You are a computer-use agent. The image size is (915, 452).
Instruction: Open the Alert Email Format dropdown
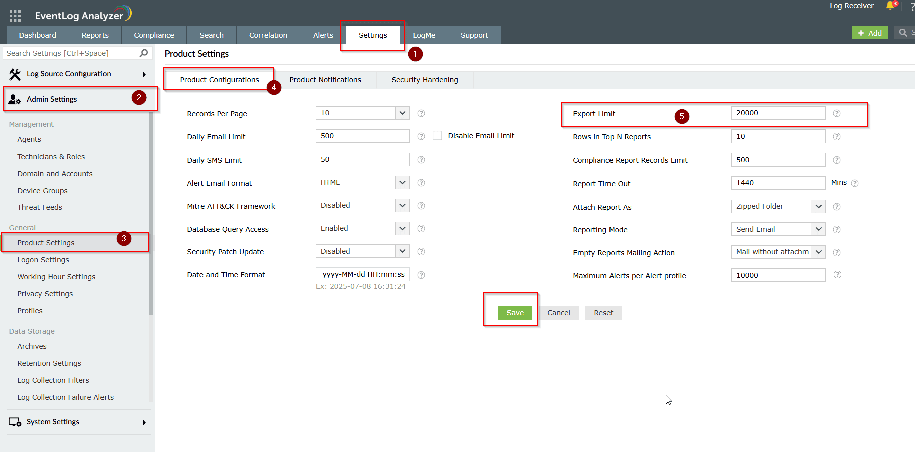362,183
